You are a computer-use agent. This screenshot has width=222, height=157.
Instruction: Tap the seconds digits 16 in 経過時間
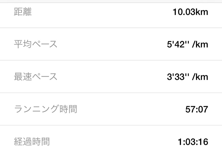tap(203, 142)
